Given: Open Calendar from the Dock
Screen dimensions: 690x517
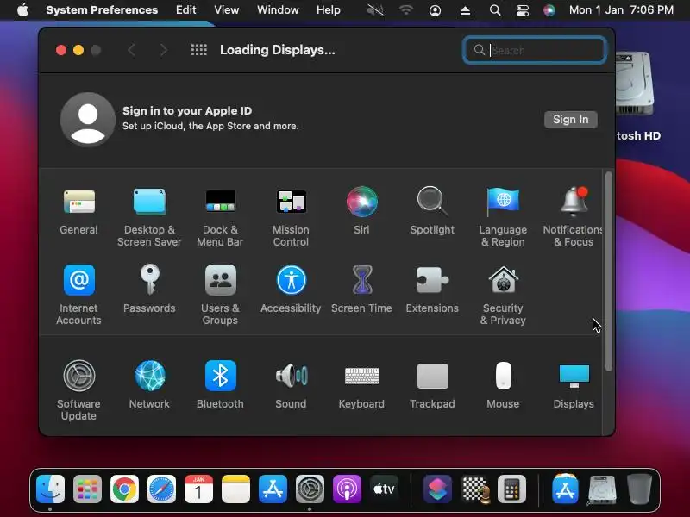Looking at the screenshot, I should click(198, 489).
